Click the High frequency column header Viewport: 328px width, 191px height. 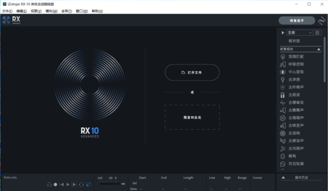click(x=227, y=178)
